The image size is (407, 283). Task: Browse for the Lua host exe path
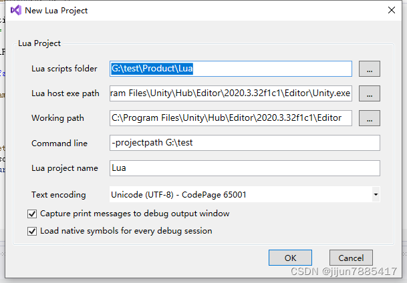[x=370, y=93]
